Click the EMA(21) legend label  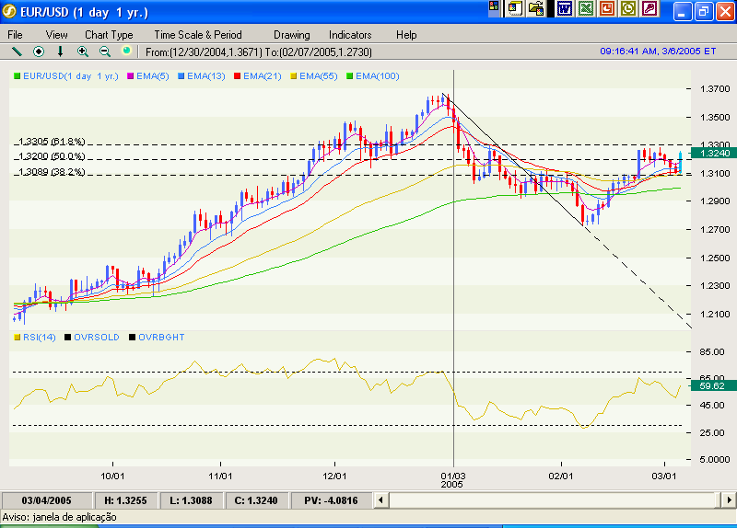tap(263, 76)
